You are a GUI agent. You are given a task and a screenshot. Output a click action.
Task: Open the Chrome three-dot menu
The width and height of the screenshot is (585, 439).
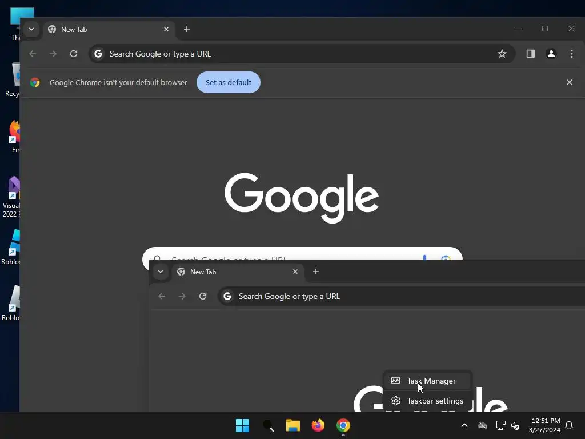click(x=571, y=54)
